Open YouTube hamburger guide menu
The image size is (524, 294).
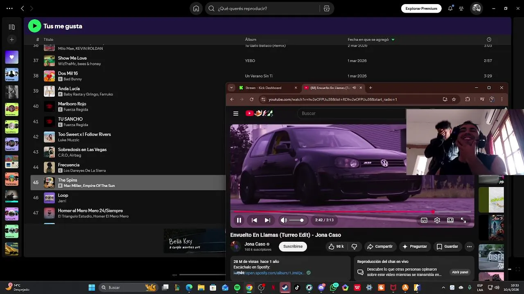point(236,114)
